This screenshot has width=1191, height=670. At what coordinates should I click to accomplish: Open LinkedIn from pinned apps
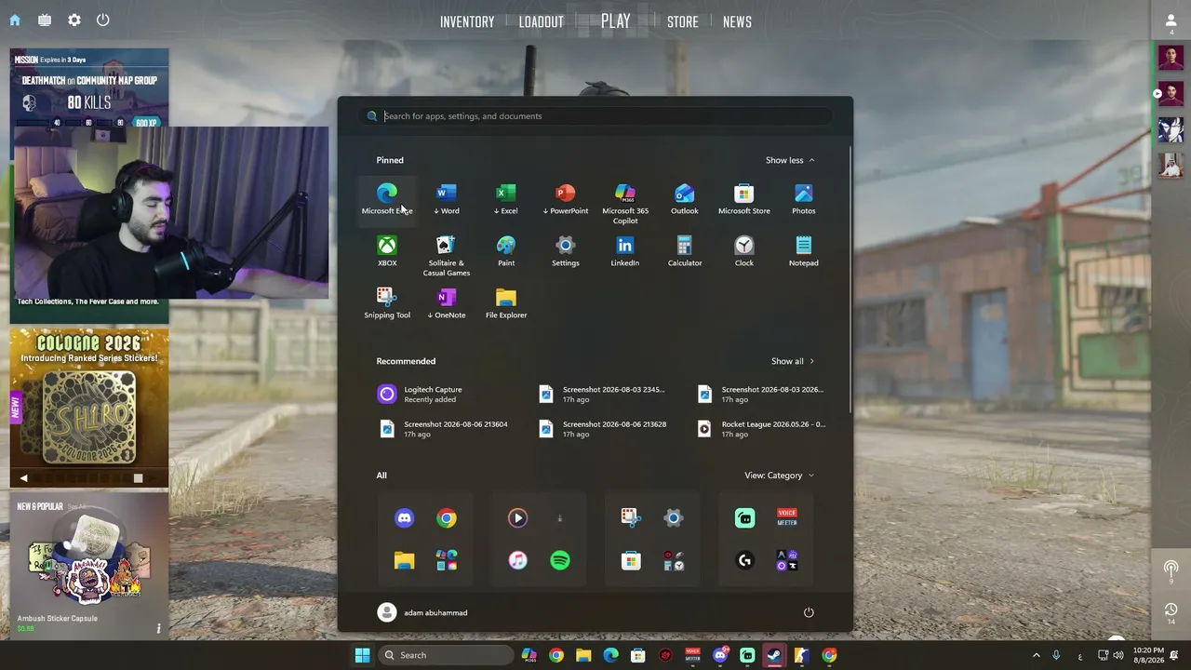click(625, 251)
